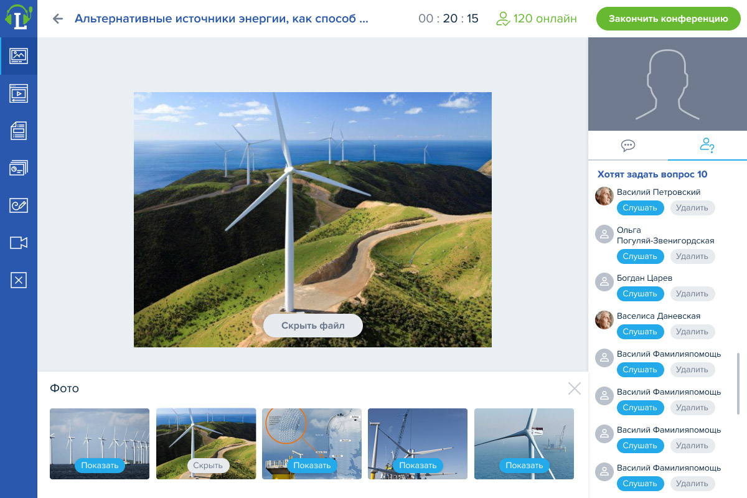Go back using the left arrow
747x498 pixels.
[x=58, y=19]
